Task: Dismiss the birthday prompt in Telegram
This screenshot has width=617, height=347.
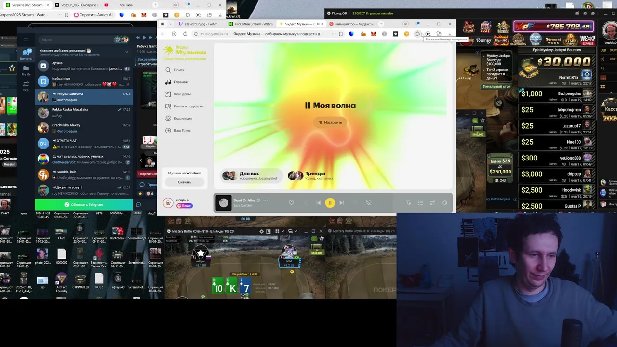Action: (127, 52)
